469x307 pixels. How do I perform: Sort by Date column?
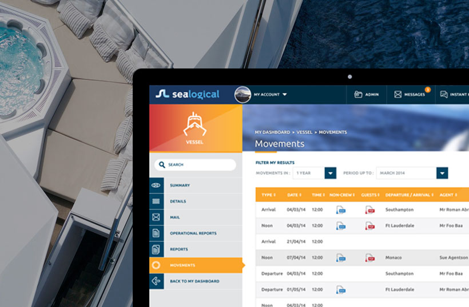coord(295,195)
